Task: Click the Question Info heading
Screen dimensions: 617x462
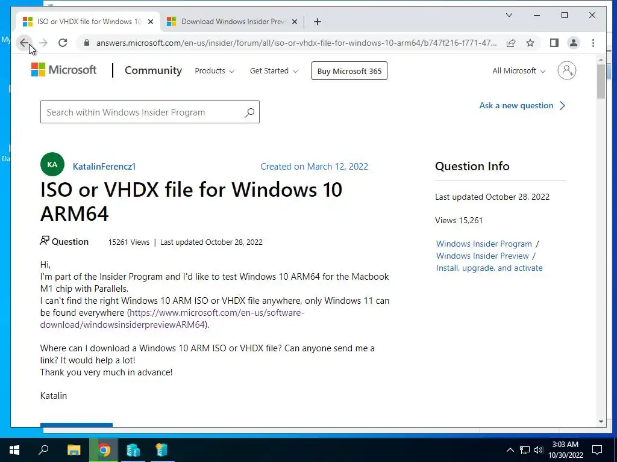Action: click(472, 166)
